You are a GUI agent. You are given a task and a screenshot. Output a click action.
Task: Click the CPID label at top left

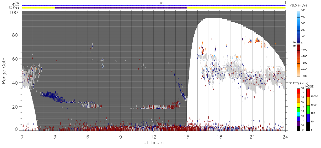coord(16,3)
